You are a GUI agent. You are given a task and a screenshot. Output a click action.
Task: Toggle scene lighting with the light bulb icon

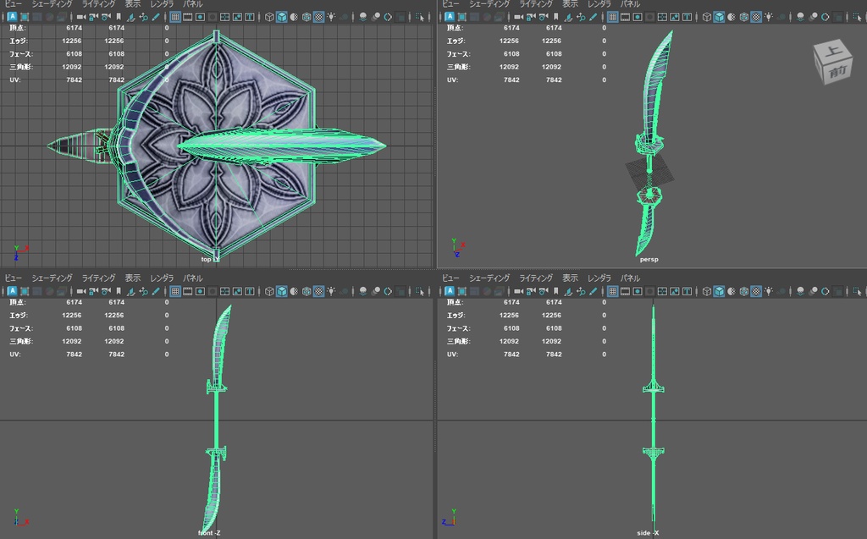pos(770,16)
